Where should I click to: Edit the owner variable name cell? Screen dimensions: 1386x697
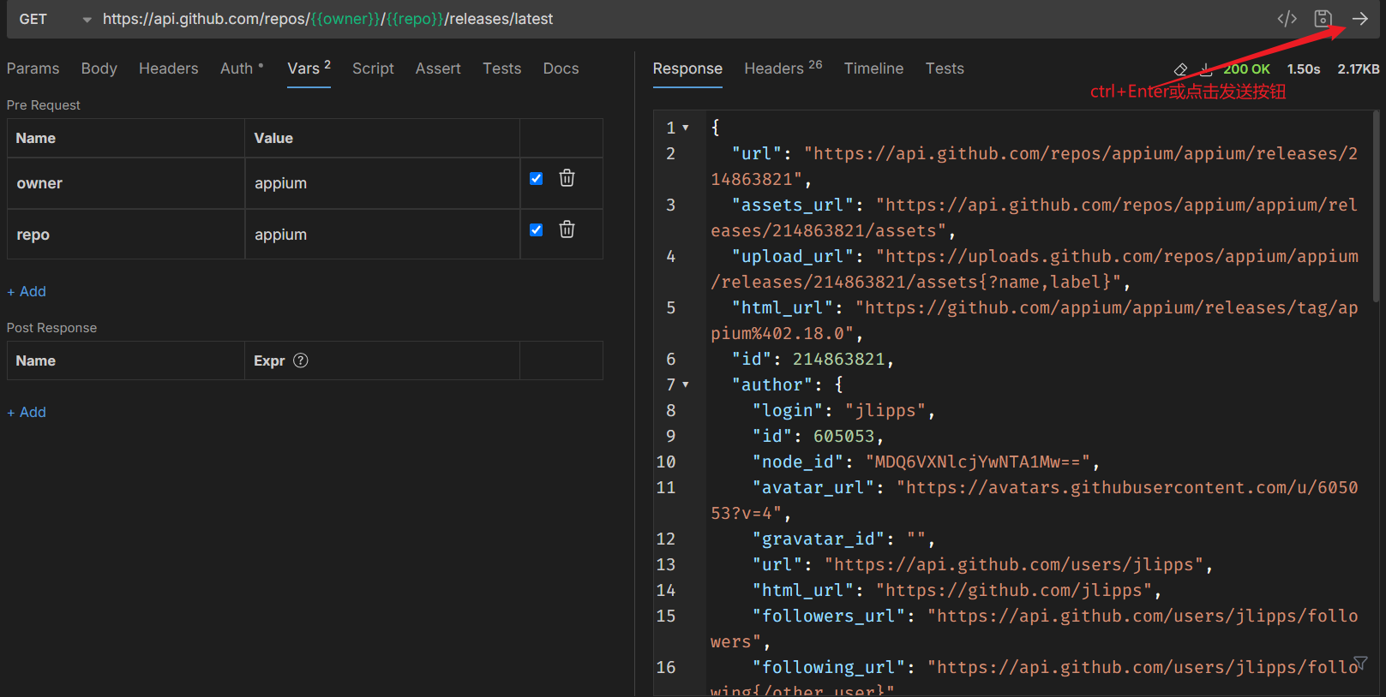pos(126,183)
